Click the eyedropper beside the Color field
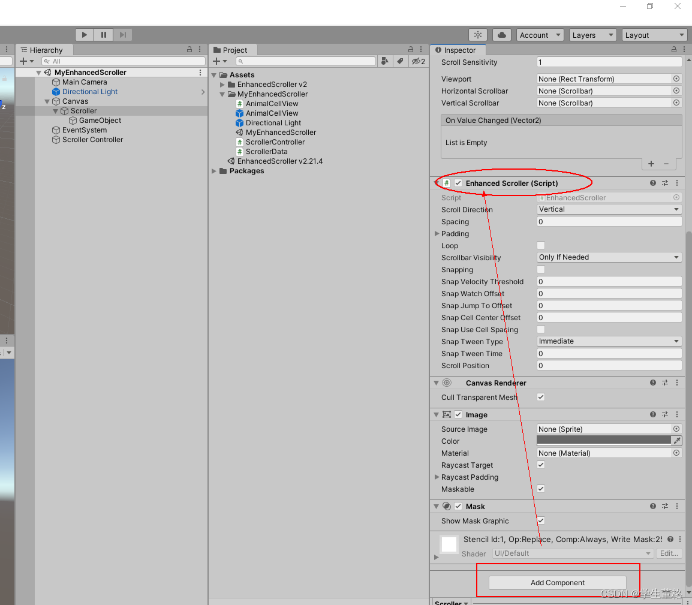This screenshot has width=692, height=605. (x=676, y=441)
